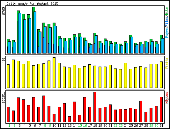Click the 805251 KBytes axis value
Screen dimensions: 170x129
[4, 97]
